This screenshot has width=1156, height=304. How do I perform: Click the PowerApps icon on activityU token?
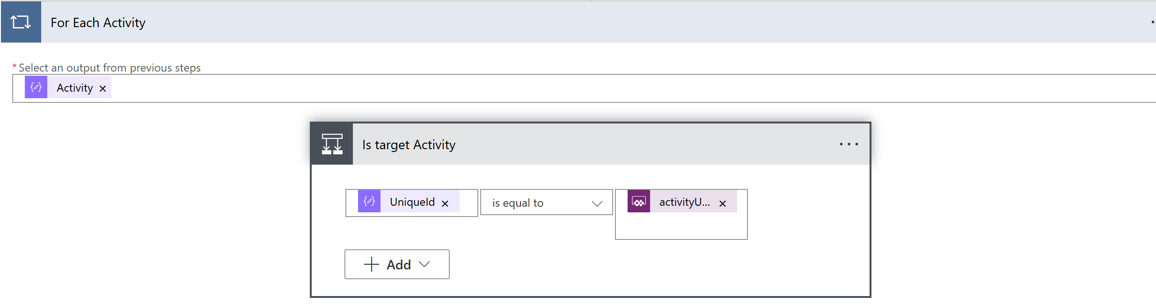(x=639, y=202)
